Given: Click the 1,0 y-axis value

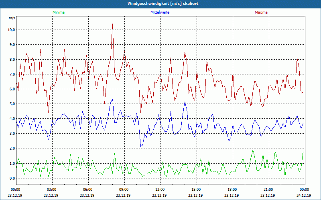Looking at the screenshot, I should click(x=12, y=163).
